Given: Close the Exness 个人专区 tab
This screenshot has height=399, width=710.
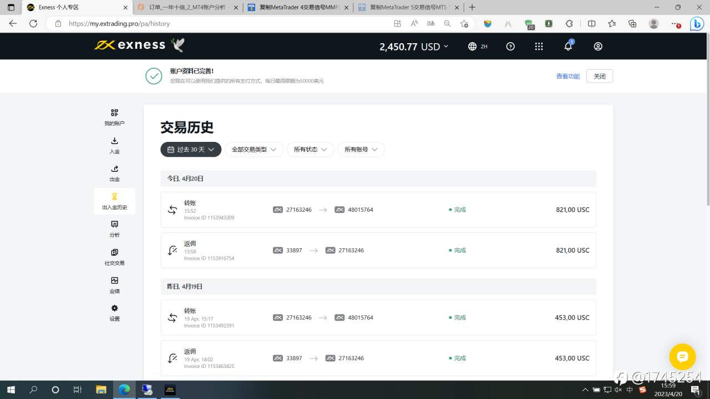Looking at the screenshot, I should (x=125, y=7).
